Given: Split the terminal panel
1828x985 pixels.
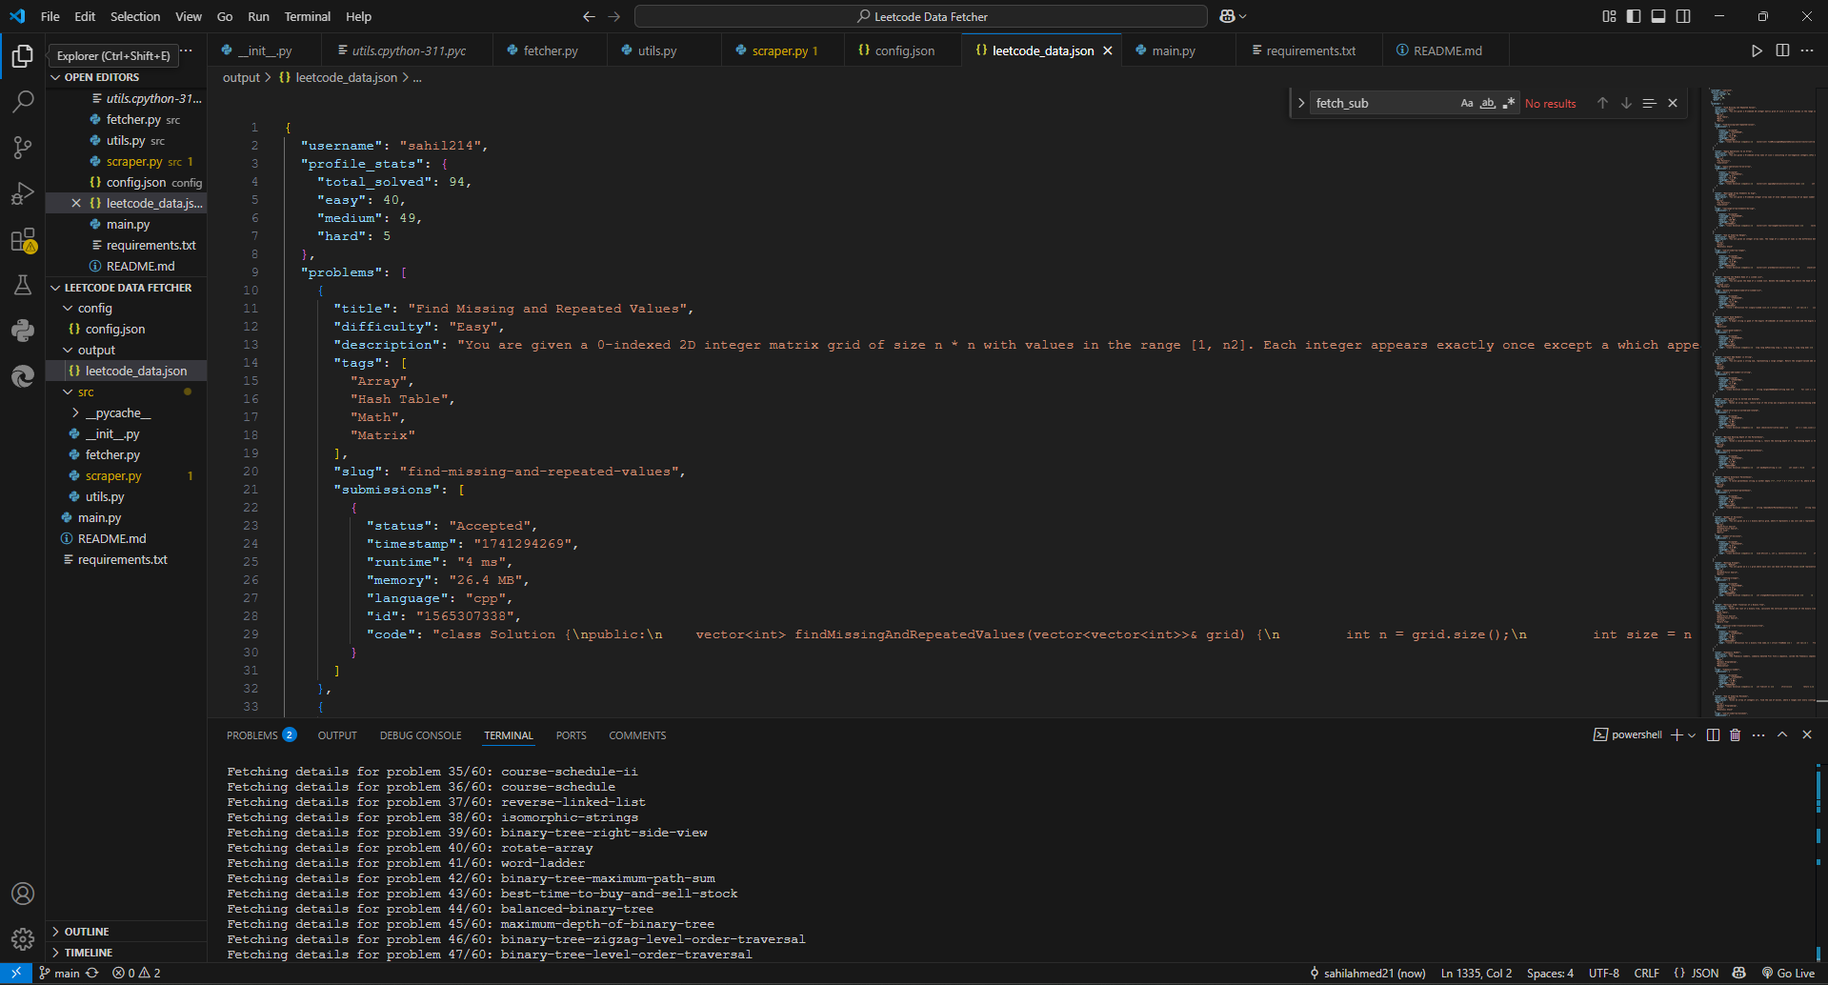Looking at the screenshot, I should [x=1713, y=734].
